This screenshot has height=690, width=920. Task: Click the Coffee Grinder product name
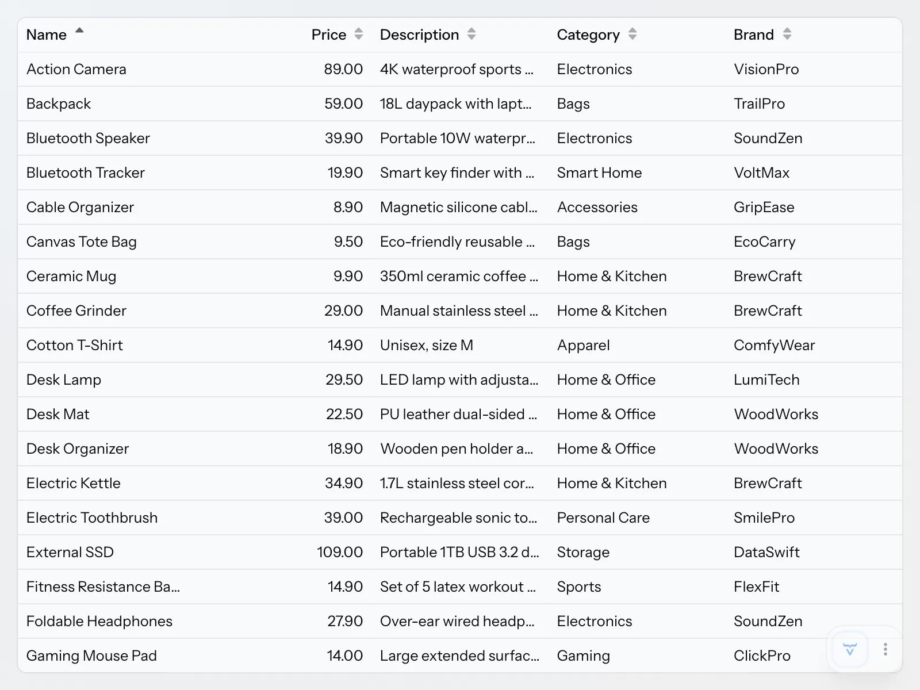tap(76, 310)
